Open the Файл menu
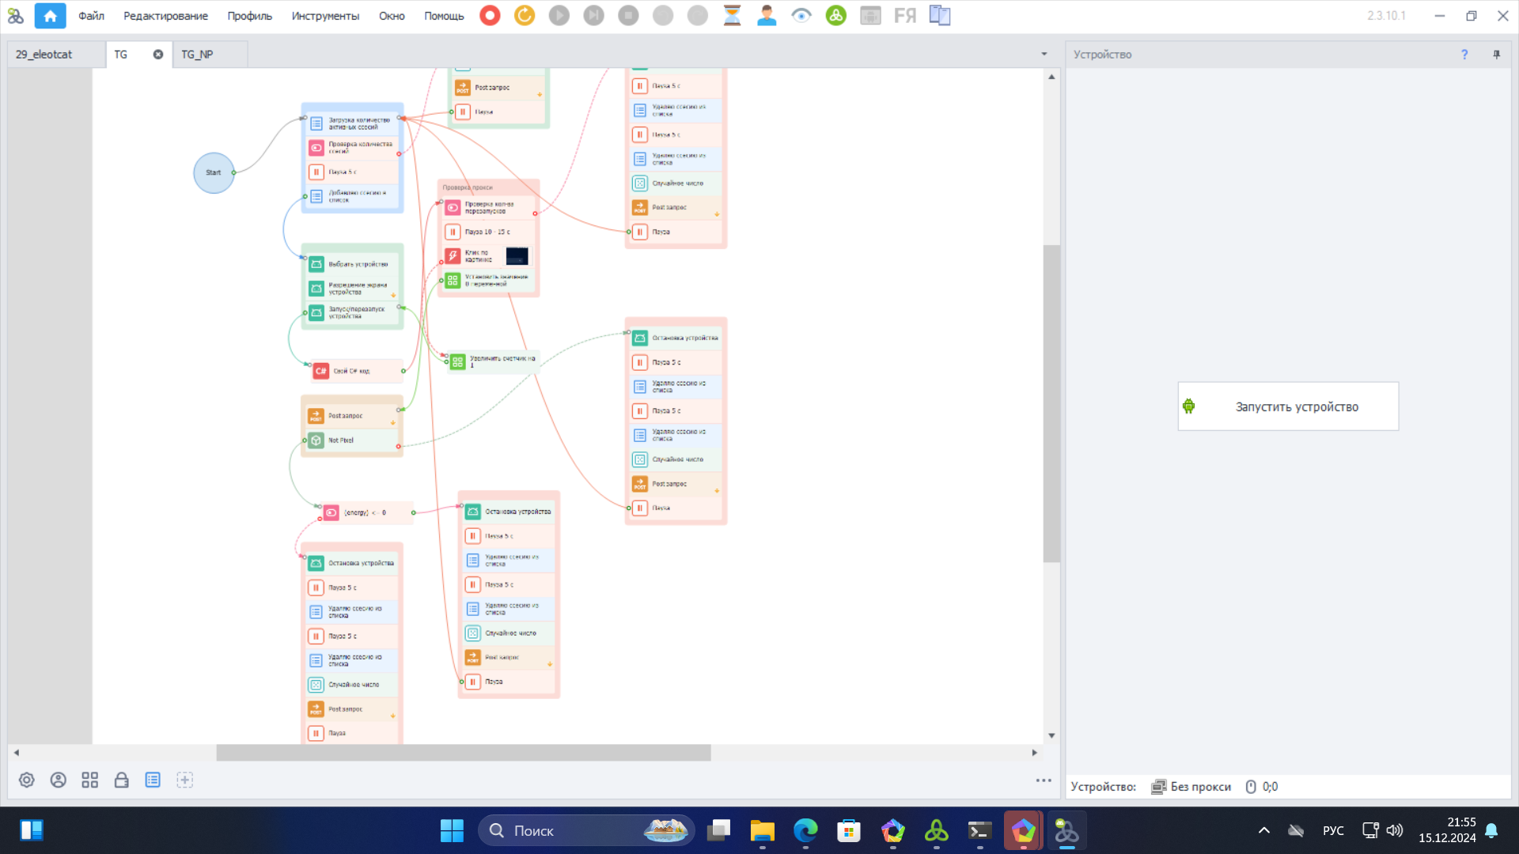This screenshot has height=854, width=1519. (x=91, y=16)
